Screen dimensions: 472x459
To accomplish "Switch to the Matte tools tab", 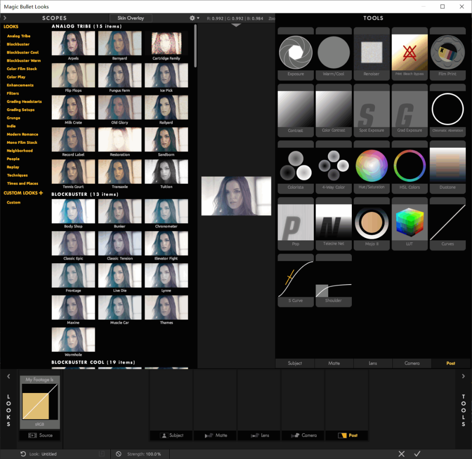I will pos(334,363).
